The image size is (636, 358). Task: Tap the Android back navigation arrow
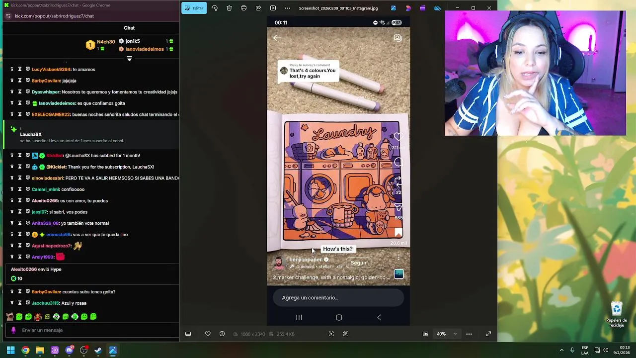[x=379, y=318]
